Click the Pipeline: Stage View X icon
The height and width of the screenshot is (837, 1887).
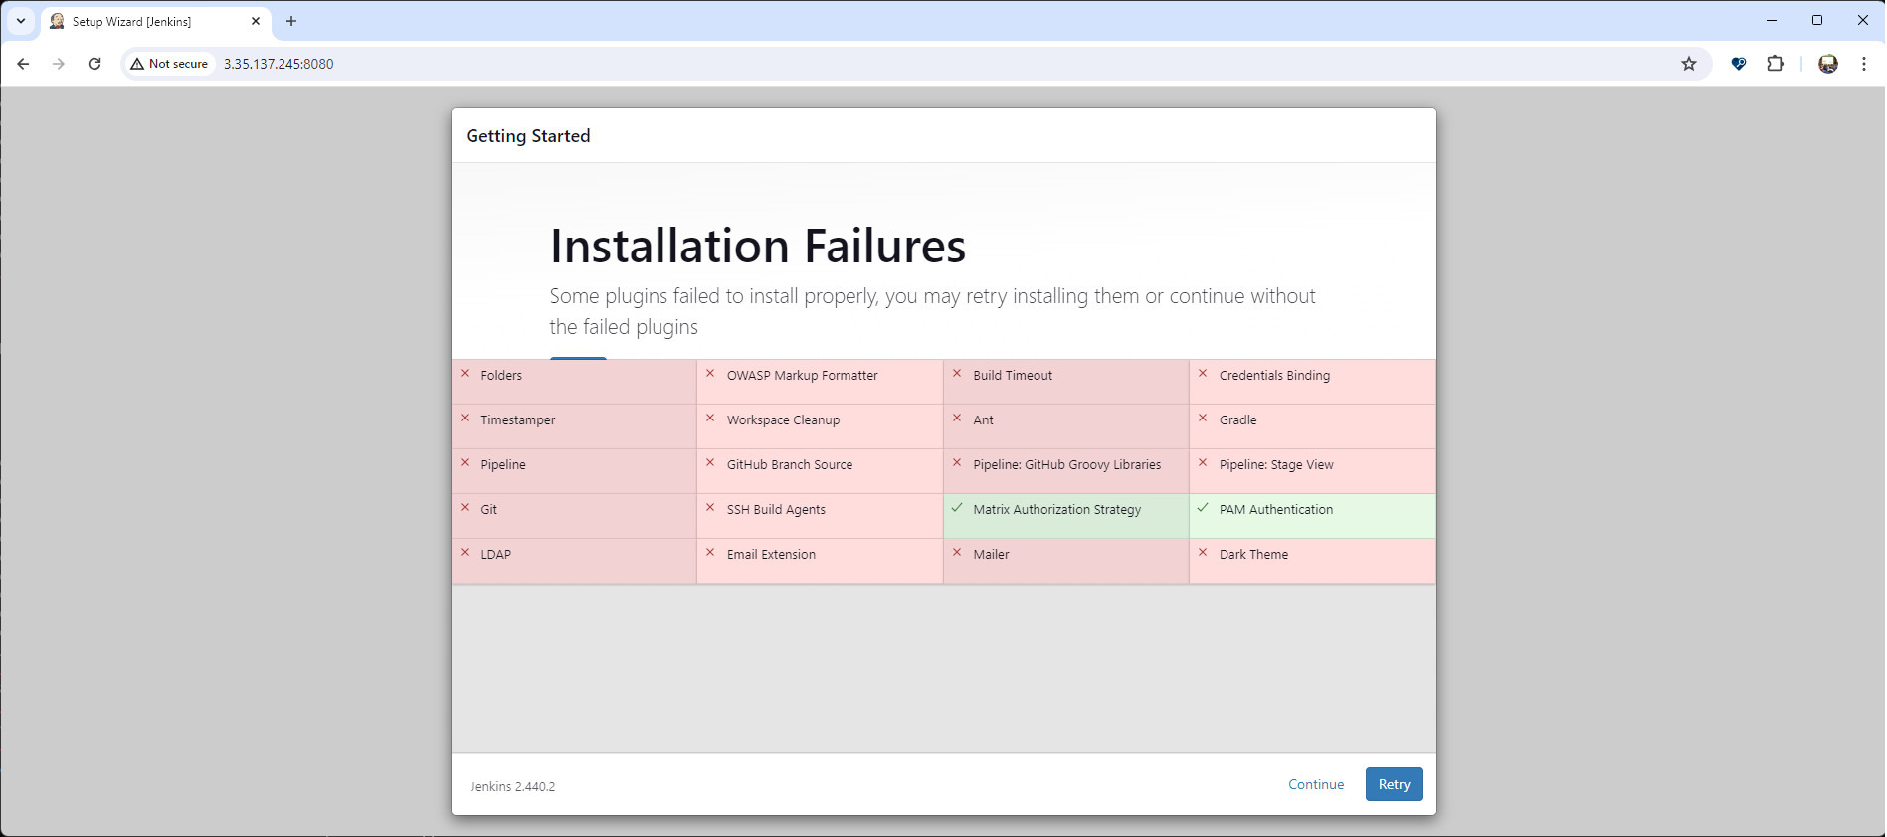[1203, 463]
